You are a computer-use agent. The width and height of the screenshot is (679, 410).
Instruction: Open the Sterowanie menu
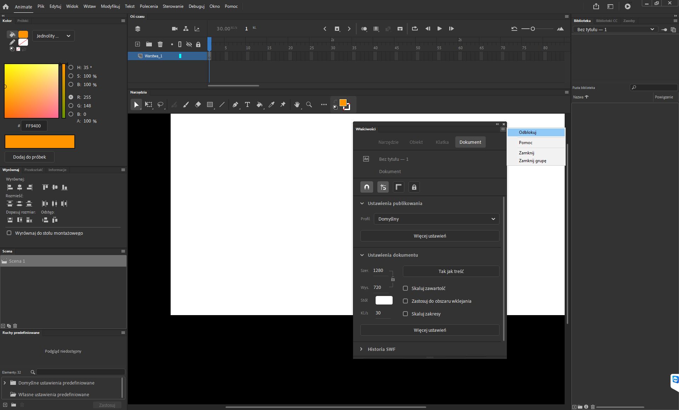pos(172,6)
